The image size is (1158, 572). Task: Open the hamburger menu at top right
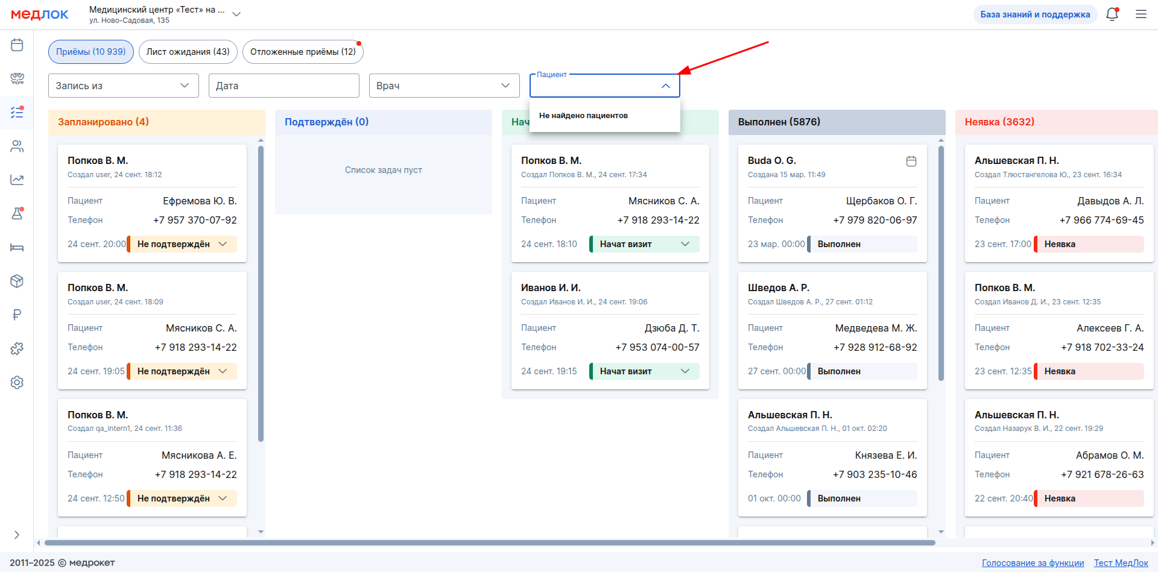(x=1141, y=14)
